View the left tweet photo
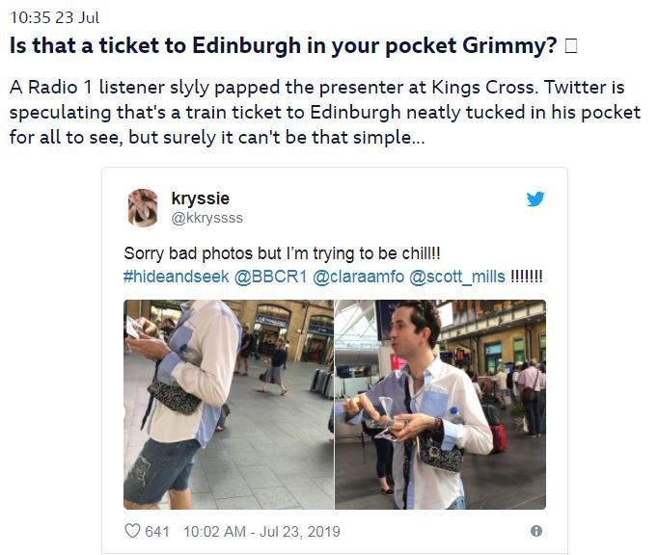Screen dimensions: 658x555 [229, 405]
